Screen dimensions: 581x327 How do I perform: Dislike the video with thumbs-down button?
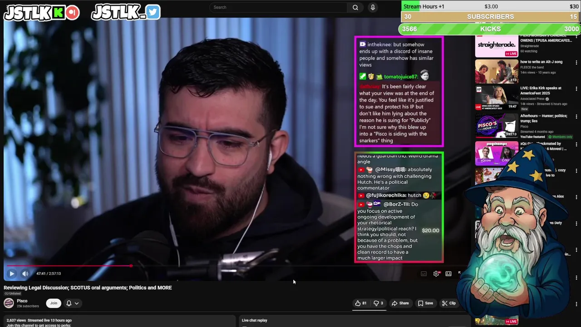click(x=378, y=303)
